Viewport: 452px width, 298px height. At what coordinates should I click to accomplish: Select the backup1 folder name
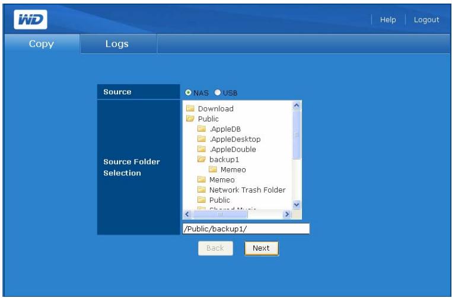point(224,159)
